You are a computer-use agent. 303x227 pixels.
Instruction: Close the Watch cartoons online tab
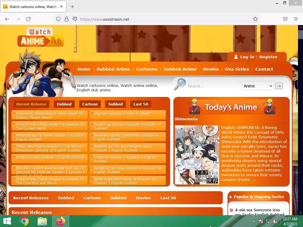[61, 7]
